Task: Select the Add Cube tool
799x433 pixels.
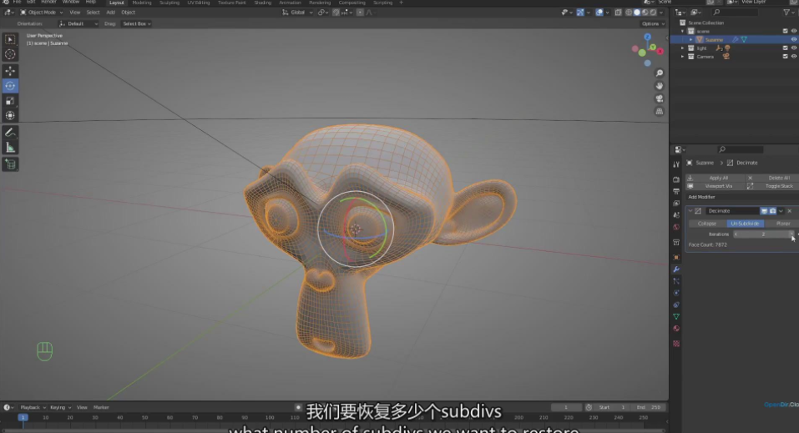Action: 10,164
